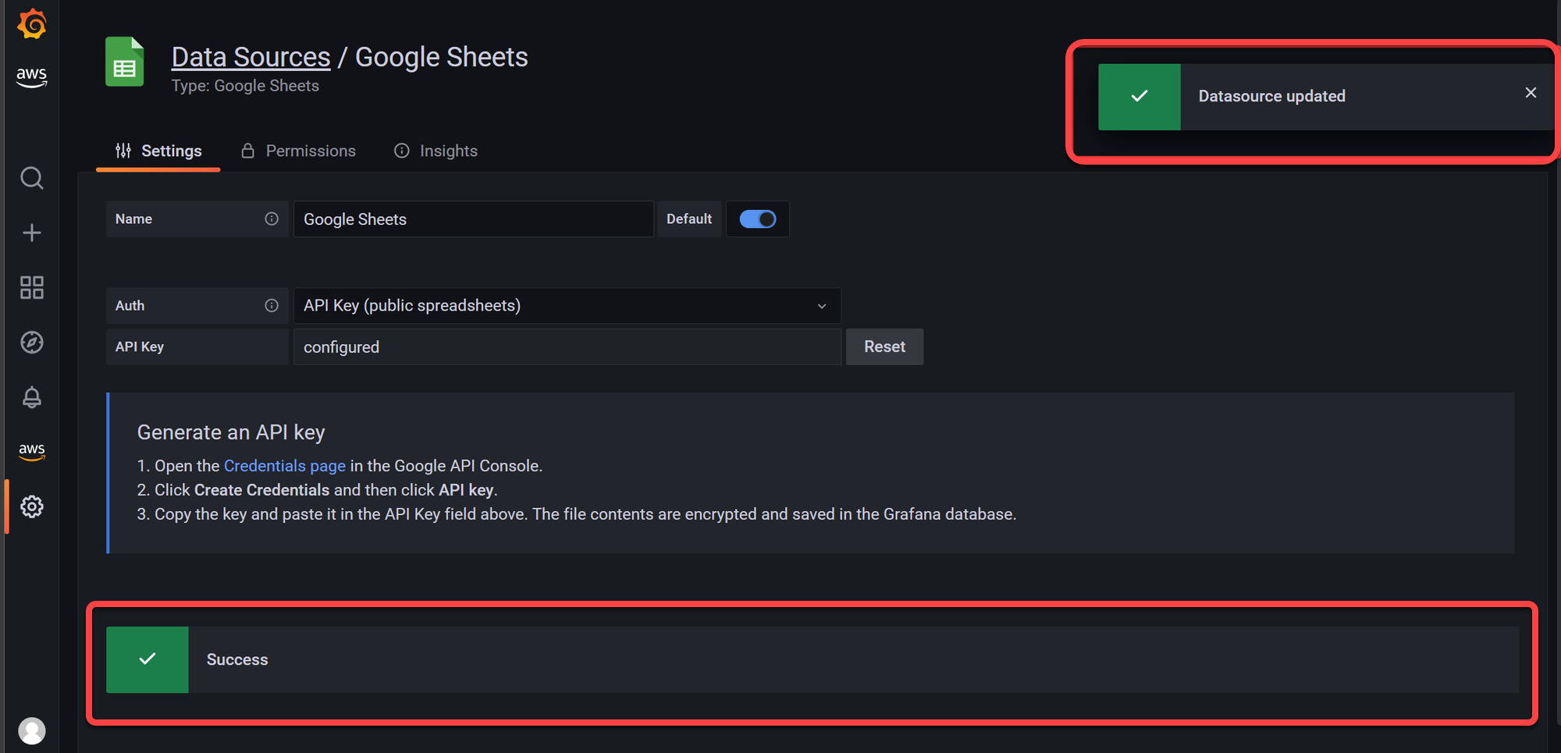The height and width of the screenshot is (753, 1561).
Task: Click the Default label
Action: (x=689, y=219)
